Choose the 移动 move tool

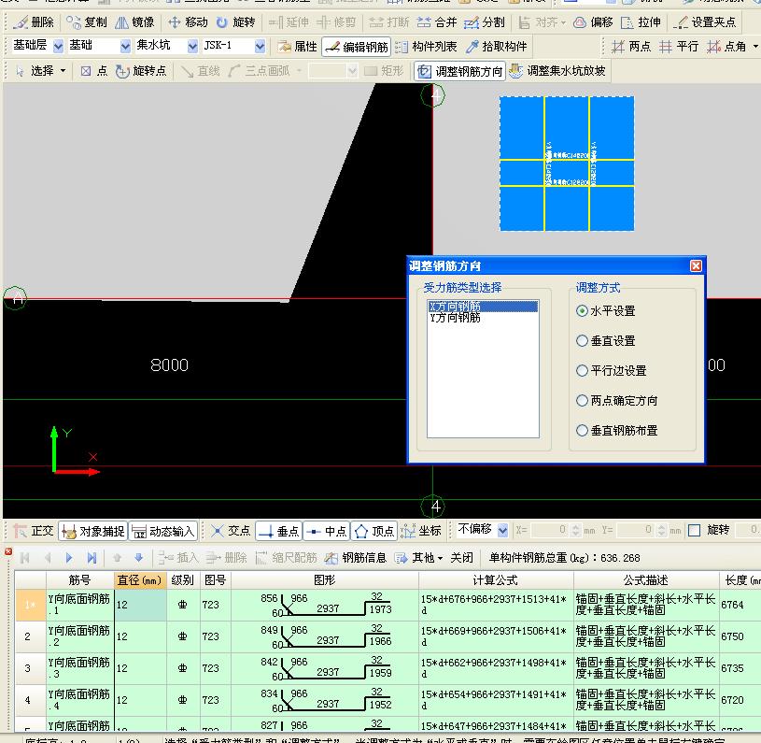[x=188, y=22]
